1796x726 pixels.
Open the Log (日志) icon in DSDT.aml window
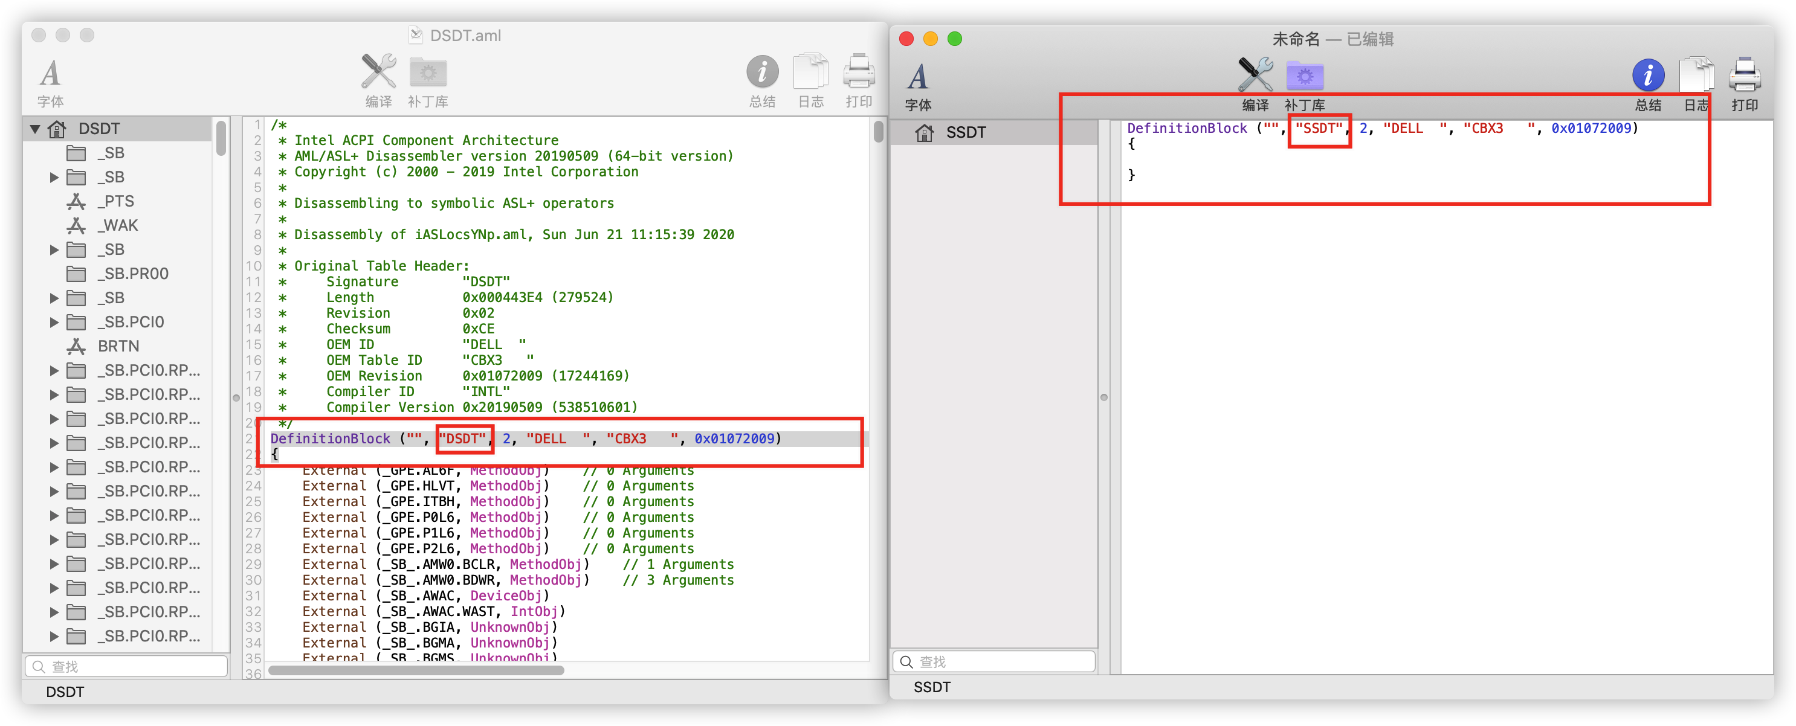click(810, 72)
